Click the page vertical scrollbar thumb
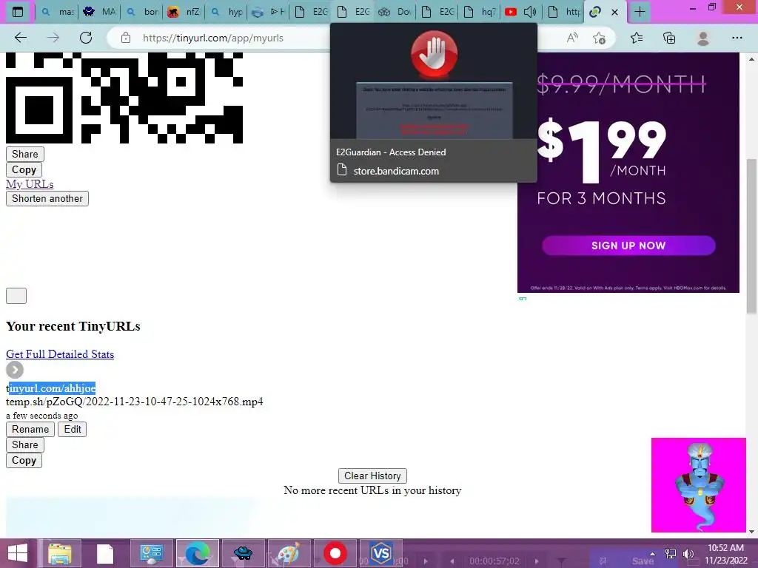The image size is (758, 568). (751, 236)
